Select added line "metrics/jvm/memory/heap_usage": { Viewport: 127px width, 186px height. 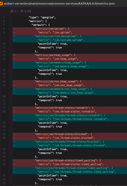tap(70, 63)
